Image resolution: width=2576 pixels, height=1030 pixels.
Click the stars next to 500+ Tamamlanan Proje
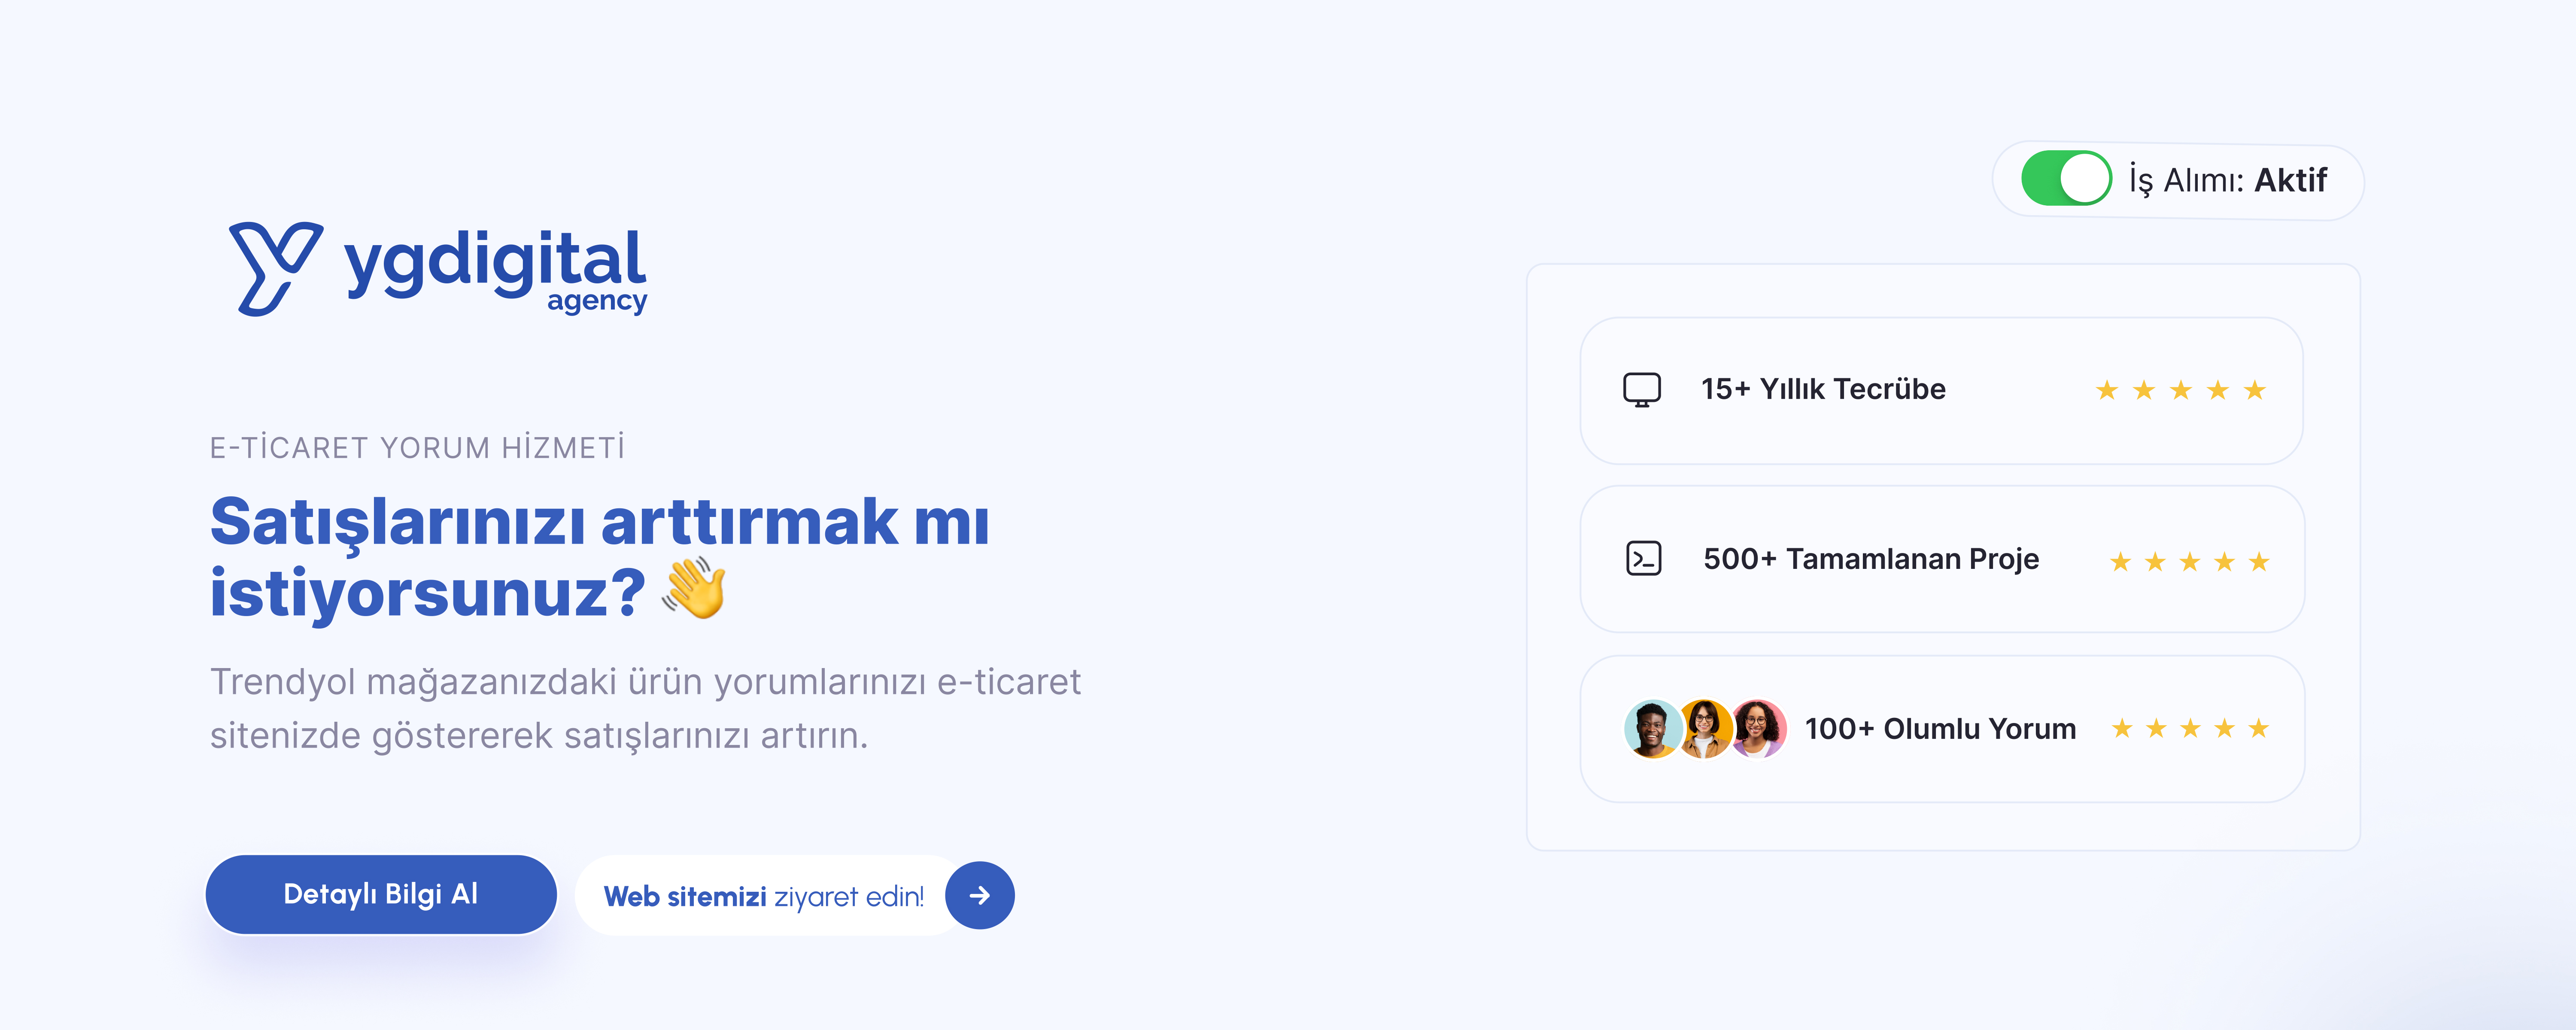point(2189,562)
